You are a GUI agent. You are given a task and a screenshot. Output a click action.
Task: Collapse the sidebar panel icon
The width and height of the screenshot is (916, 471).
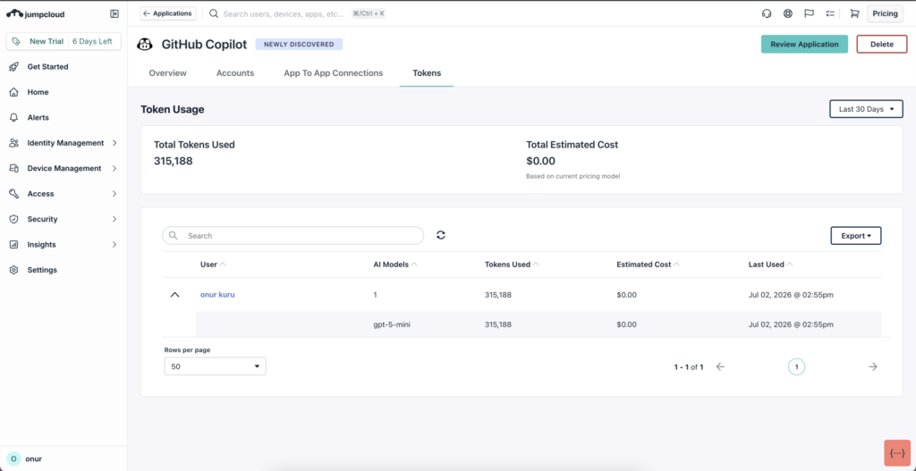[x=114, y=13]
